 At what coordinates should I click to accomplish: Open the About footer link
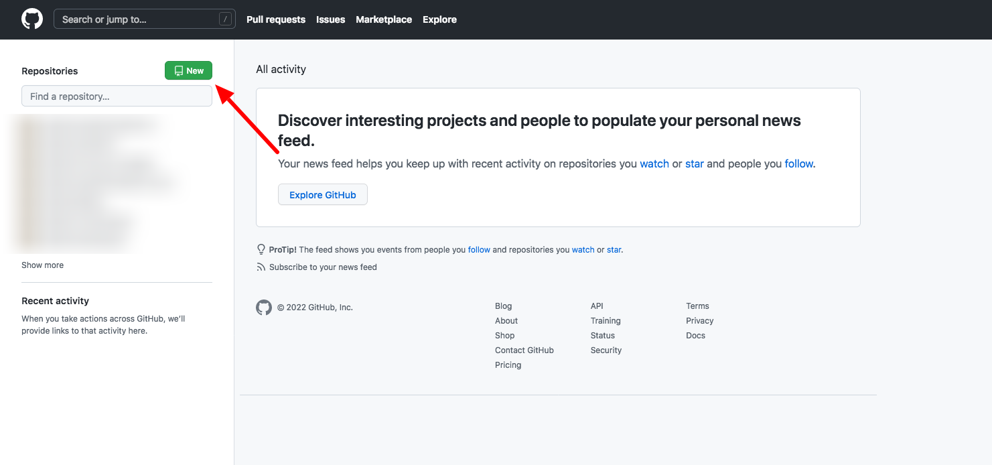[x=506, y=321]
